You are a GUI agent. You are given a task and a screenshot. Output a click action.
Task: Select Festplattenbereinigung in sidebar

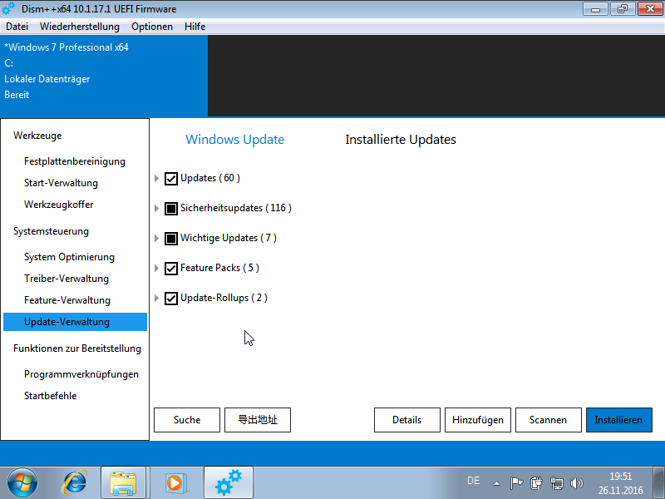pyautogui.click(x=75, y=161)
